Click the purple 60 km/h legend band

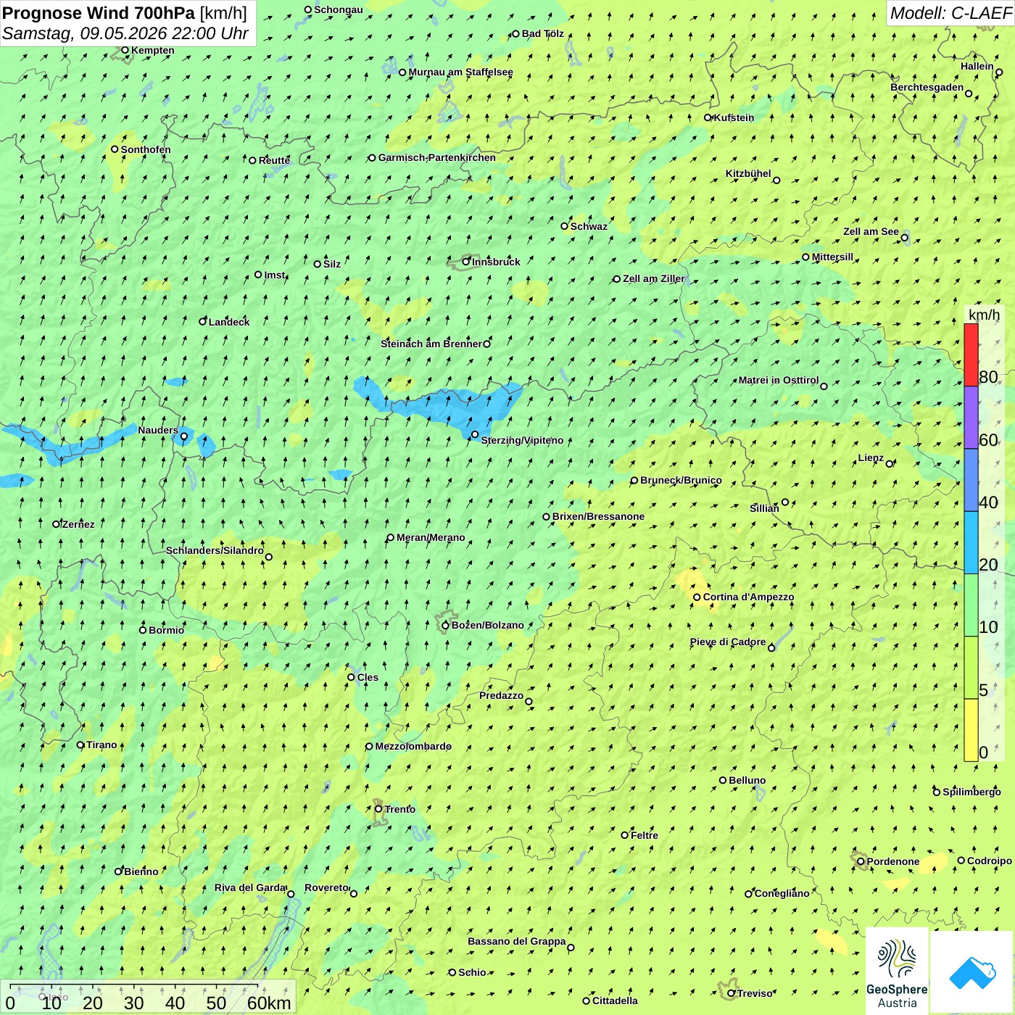click(971, 418)
